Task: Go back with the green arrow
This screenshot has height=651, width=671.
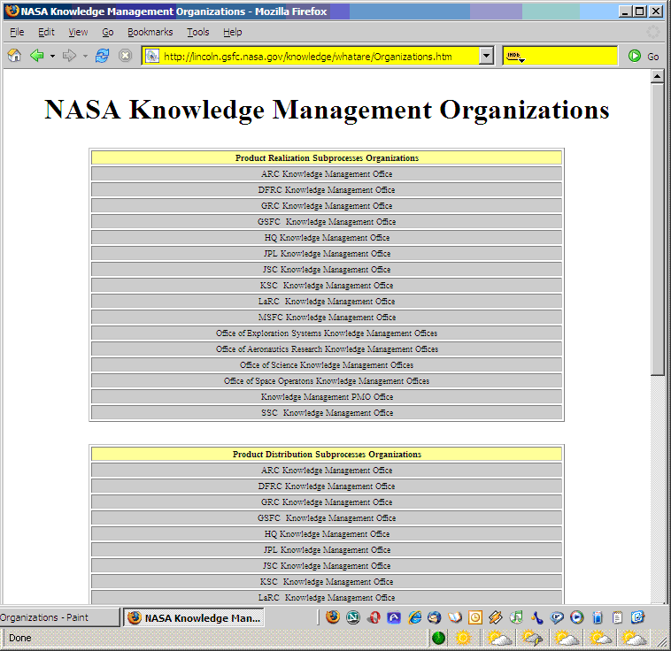Action: [37, 56]
